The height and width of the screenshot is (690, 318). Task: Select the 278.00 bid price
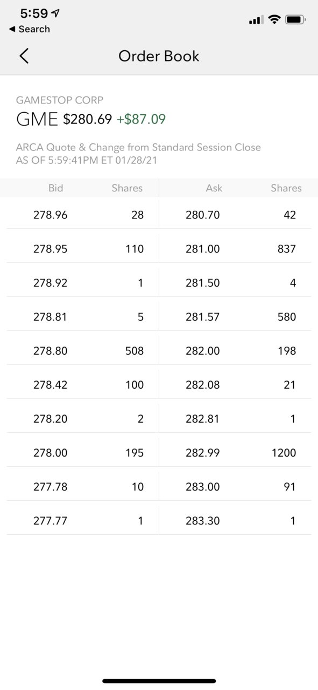(x=51, y=452)
